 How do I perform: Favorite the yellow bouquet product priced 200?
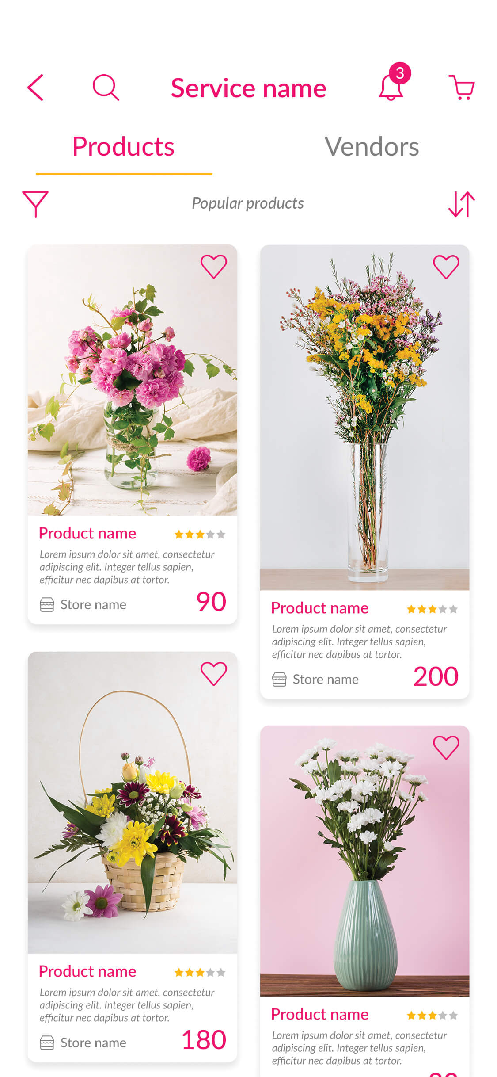tap(446, 267)
